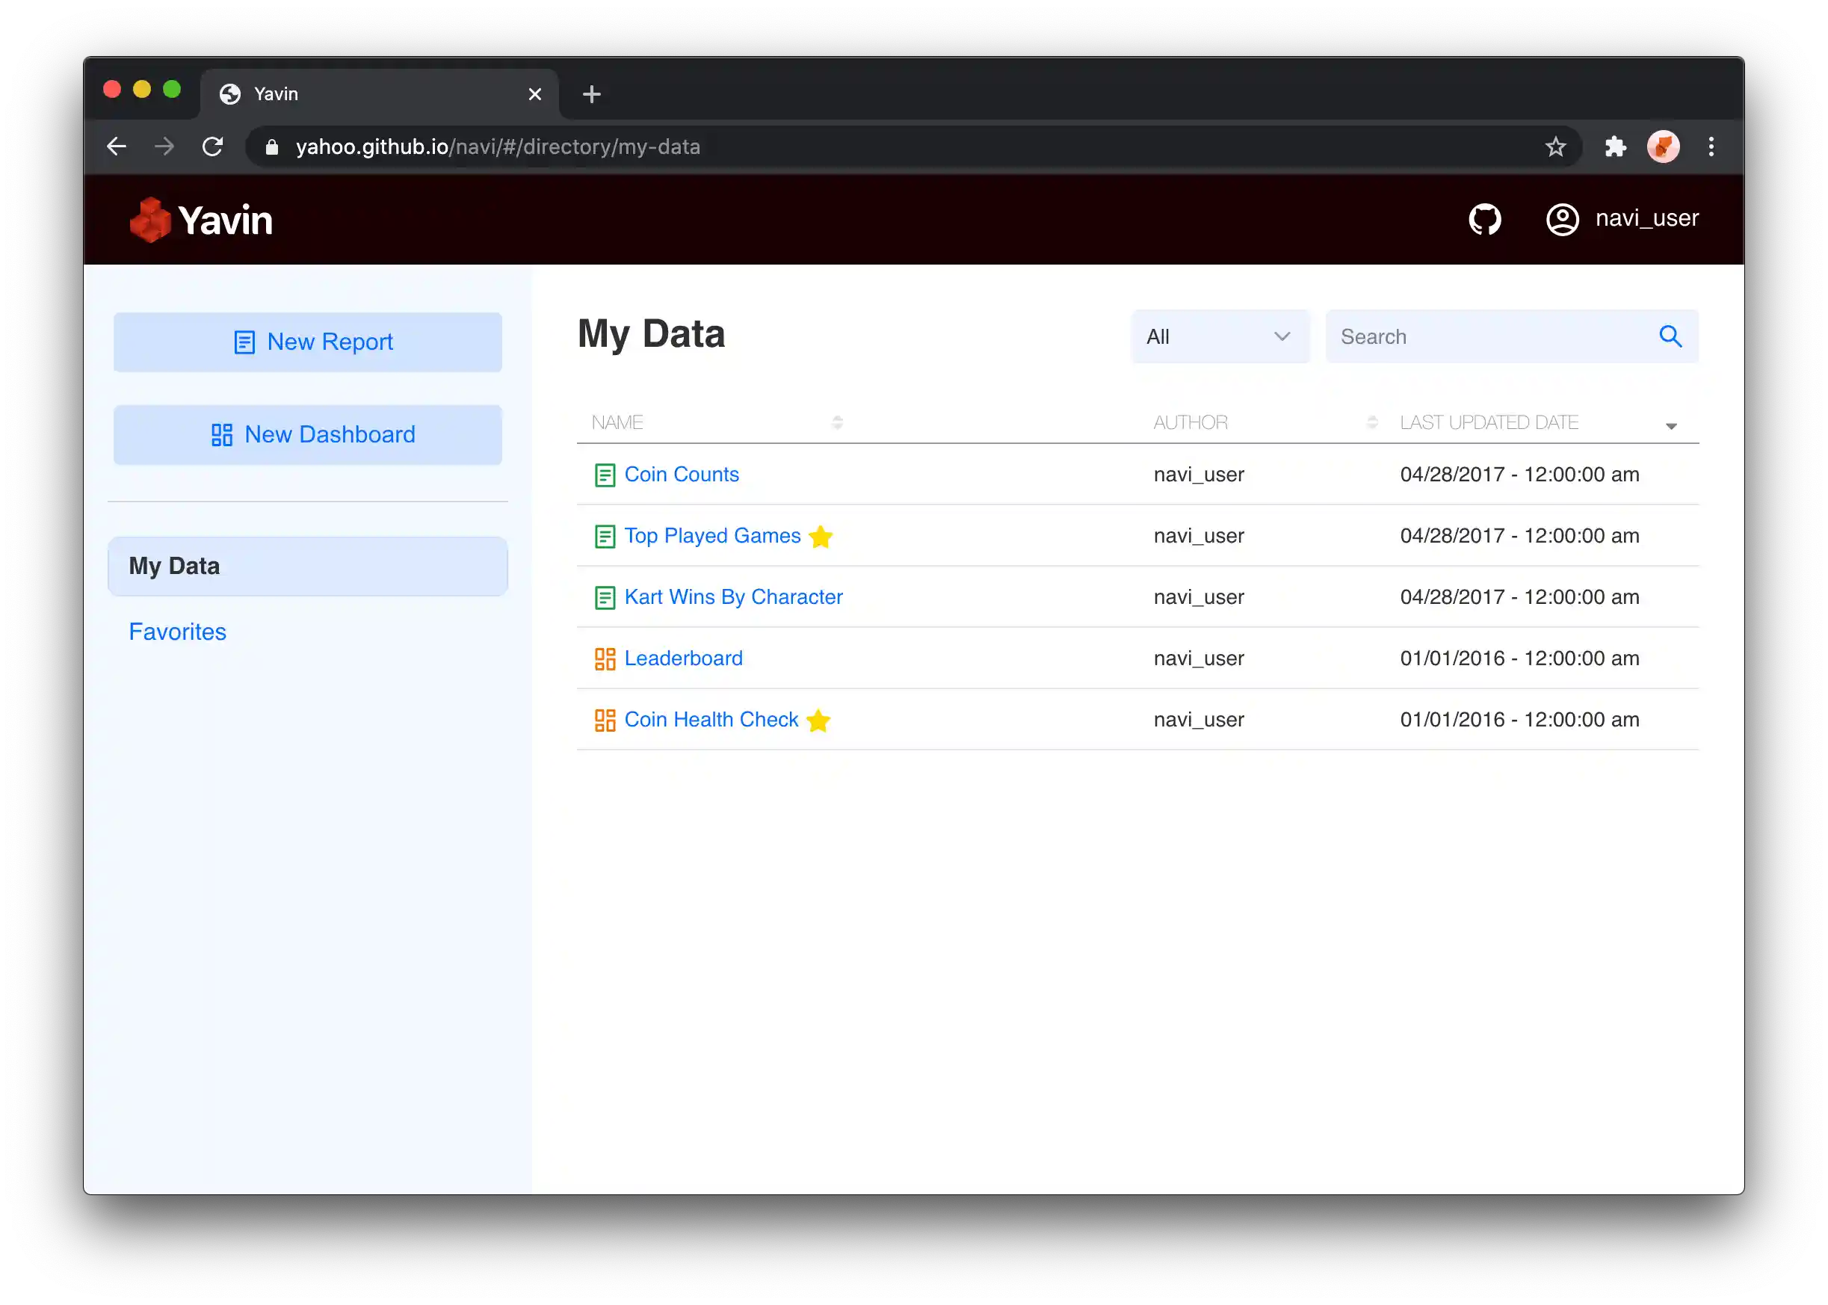
Task: Toggle the favorite star on Coin Health Check
Action: tap(818, 721)
